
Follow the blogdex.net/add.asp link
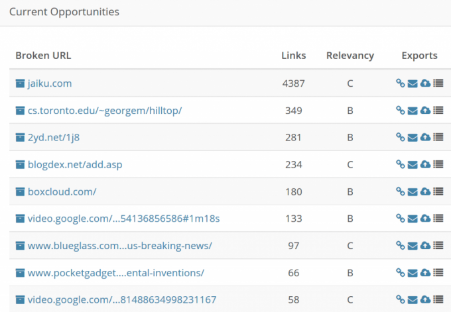coord(75,165)
